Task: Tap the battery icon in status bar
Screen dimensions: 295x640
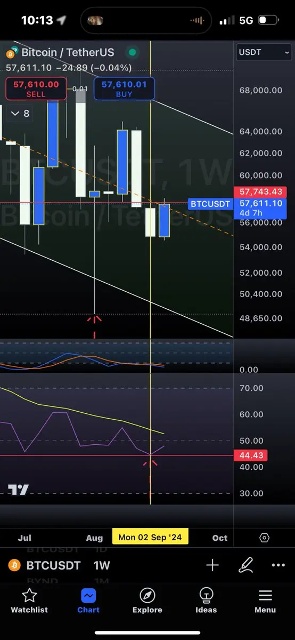Action: (x=268, y=20)
